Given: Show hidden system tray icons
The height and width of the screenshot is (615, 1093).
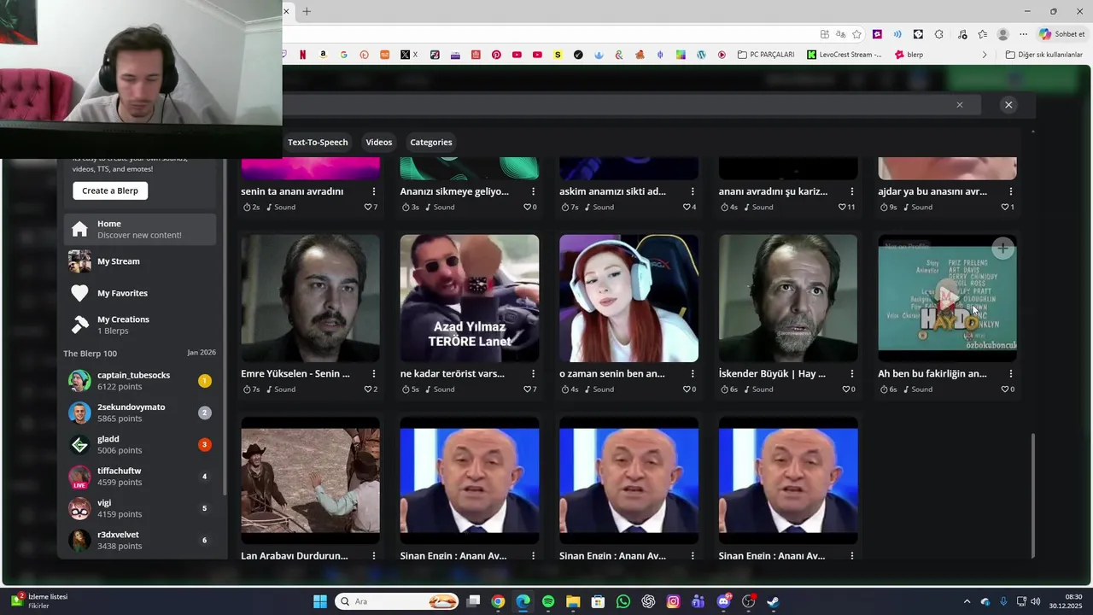Looking at the screenshot, I should [x=967, y=601].
